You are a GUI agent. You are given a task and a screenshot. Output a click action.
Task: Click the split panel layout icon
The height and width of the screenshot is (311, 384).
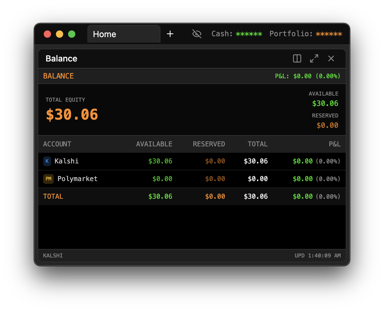[x=297, y=58]
